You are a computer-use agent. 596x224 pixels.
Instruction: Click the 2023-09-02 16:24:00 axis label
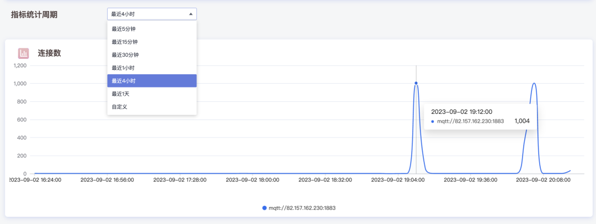coord(35,179)
